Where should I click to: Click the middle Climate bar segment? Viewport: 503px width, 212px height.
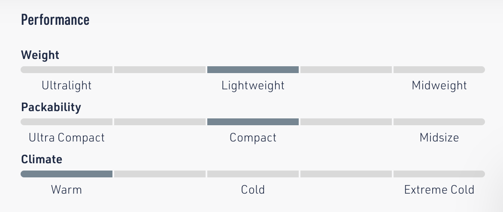tap(253, 174)
